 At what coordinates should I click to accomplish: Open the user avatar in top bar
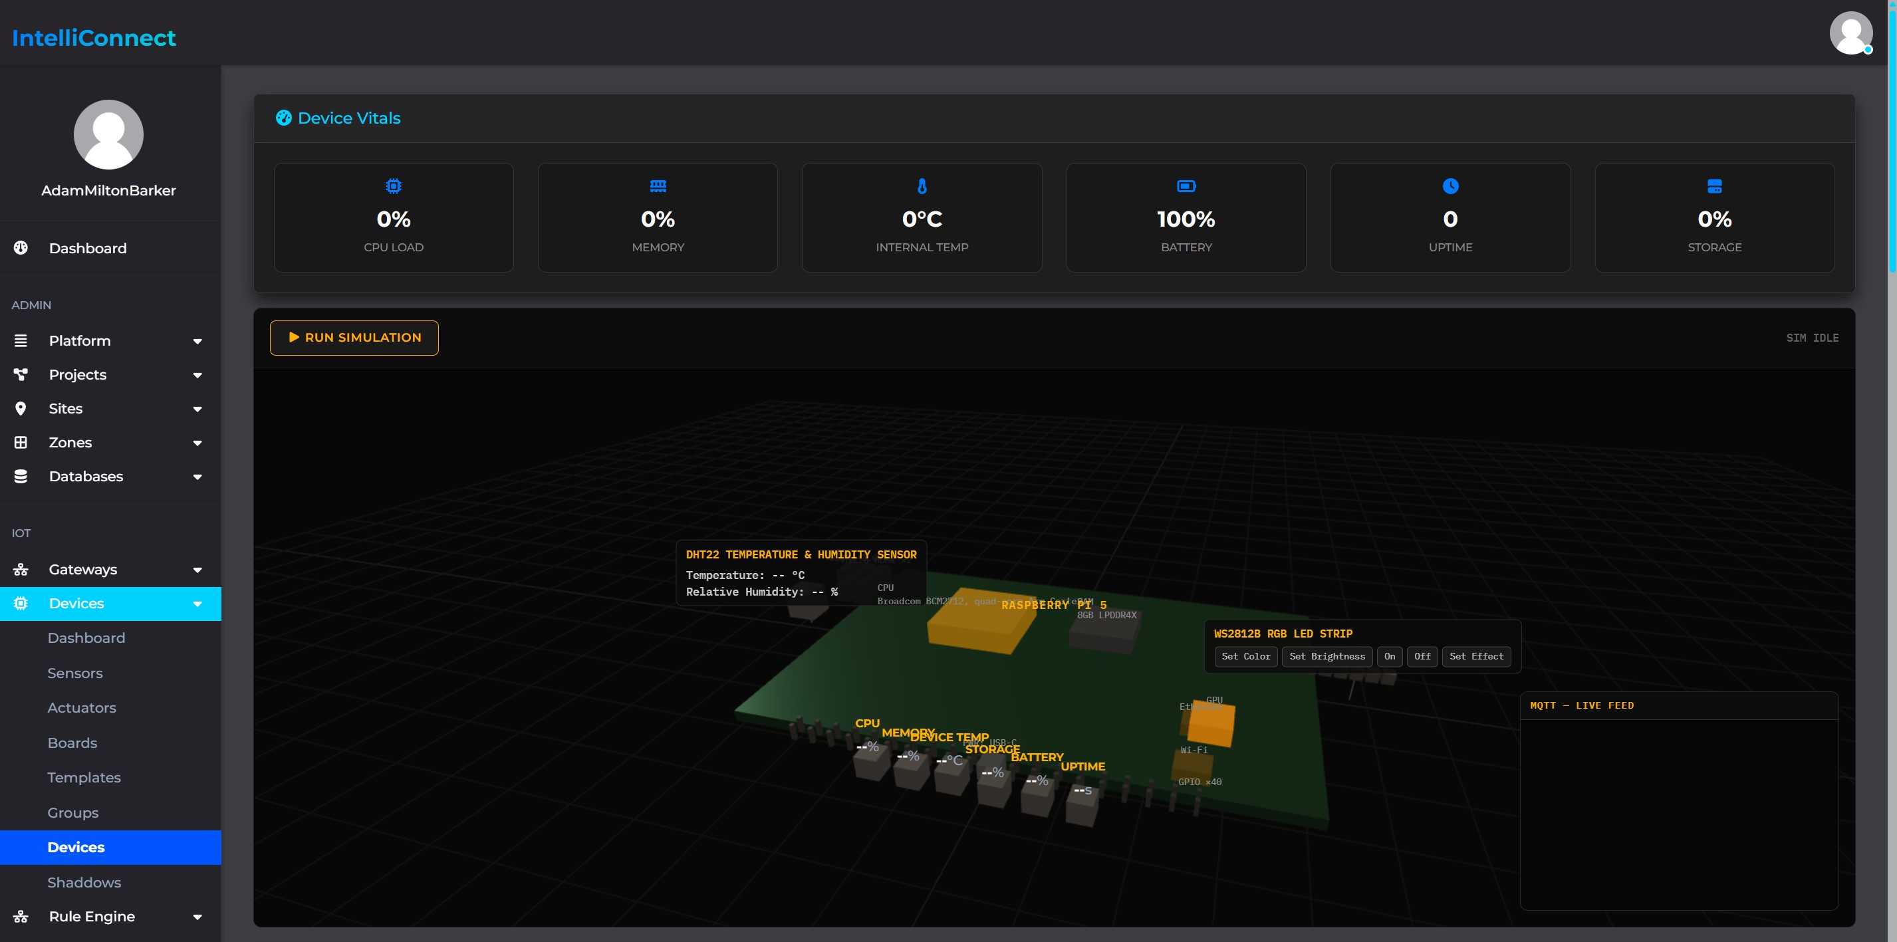pyautogui.click(x=1850, y=33)
